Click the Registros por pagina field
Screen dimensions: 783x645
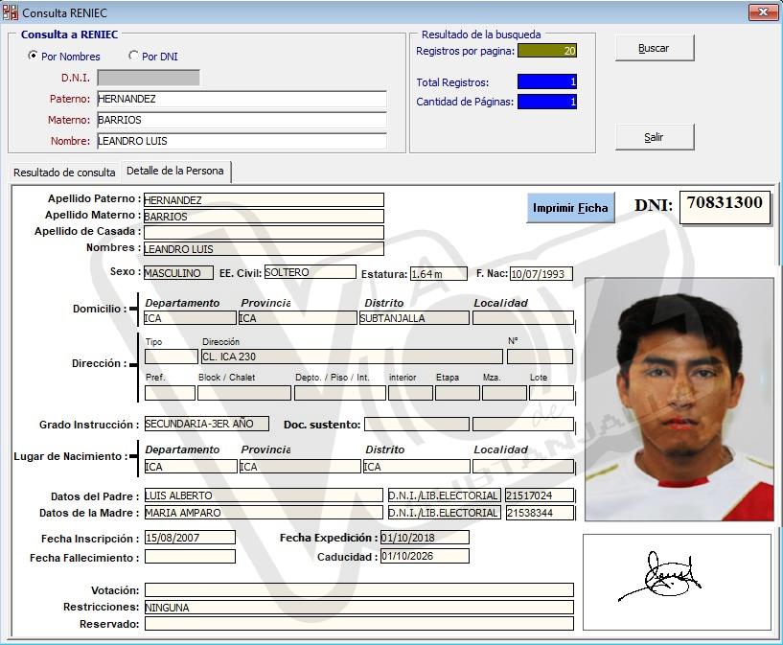click(547, 51)
